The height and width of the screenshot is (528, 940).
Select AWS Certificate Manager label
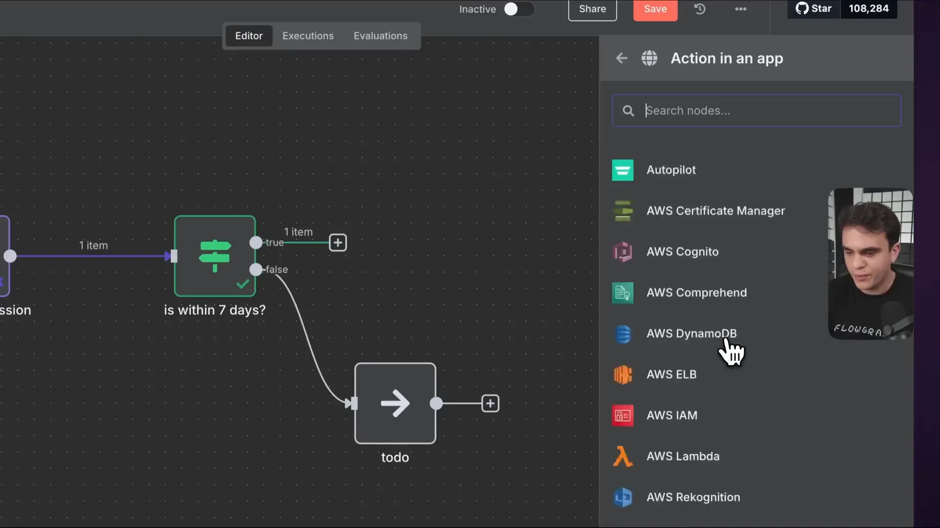point(716,211)
